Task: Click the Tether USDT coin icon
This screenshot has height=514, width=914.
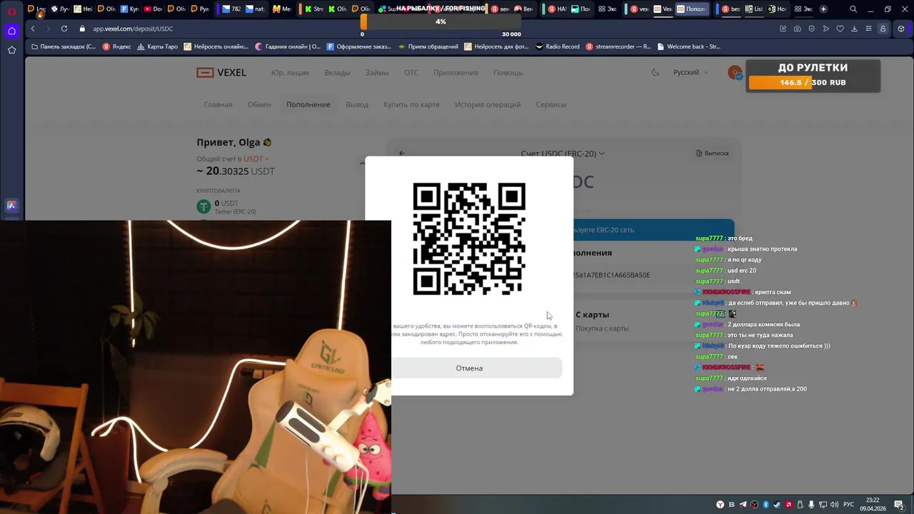Action: [204, 207]
